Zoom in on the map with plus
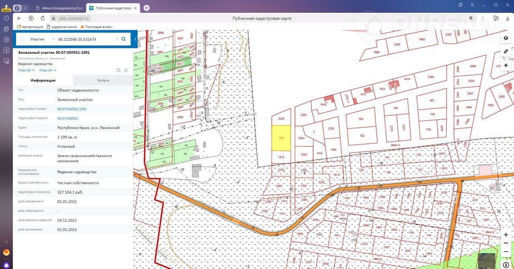Screen dimensions: 514x269 pos(506,235)
